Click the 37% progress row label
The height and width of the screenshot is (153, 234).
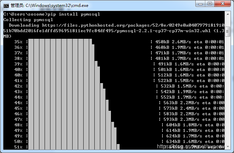18,53
